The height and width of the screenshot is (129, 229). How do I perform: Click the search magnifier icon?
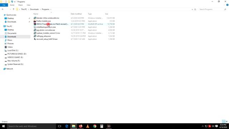click(225, 9)
